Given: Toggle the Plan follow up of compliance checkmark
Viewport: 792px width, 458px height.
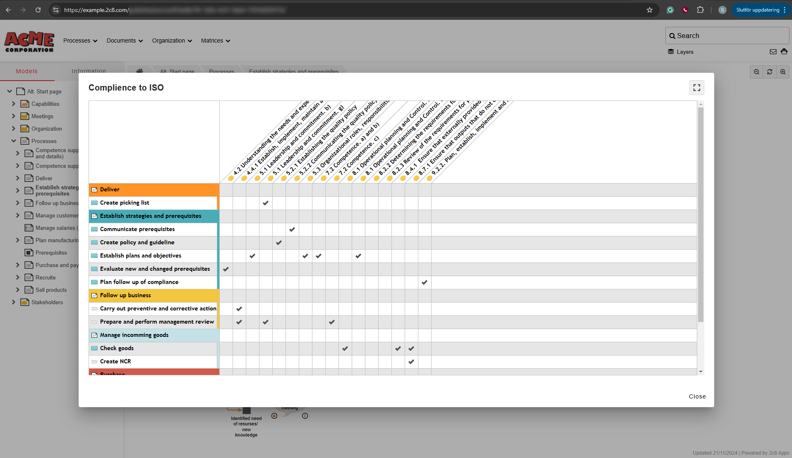Looking at the screenshot, I should point(425,282).
